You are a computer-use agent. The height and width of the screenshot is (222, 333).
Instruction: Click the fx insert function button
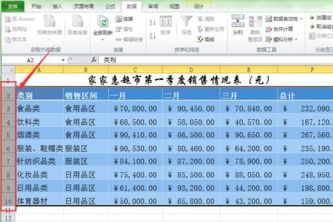click(94, 60)
